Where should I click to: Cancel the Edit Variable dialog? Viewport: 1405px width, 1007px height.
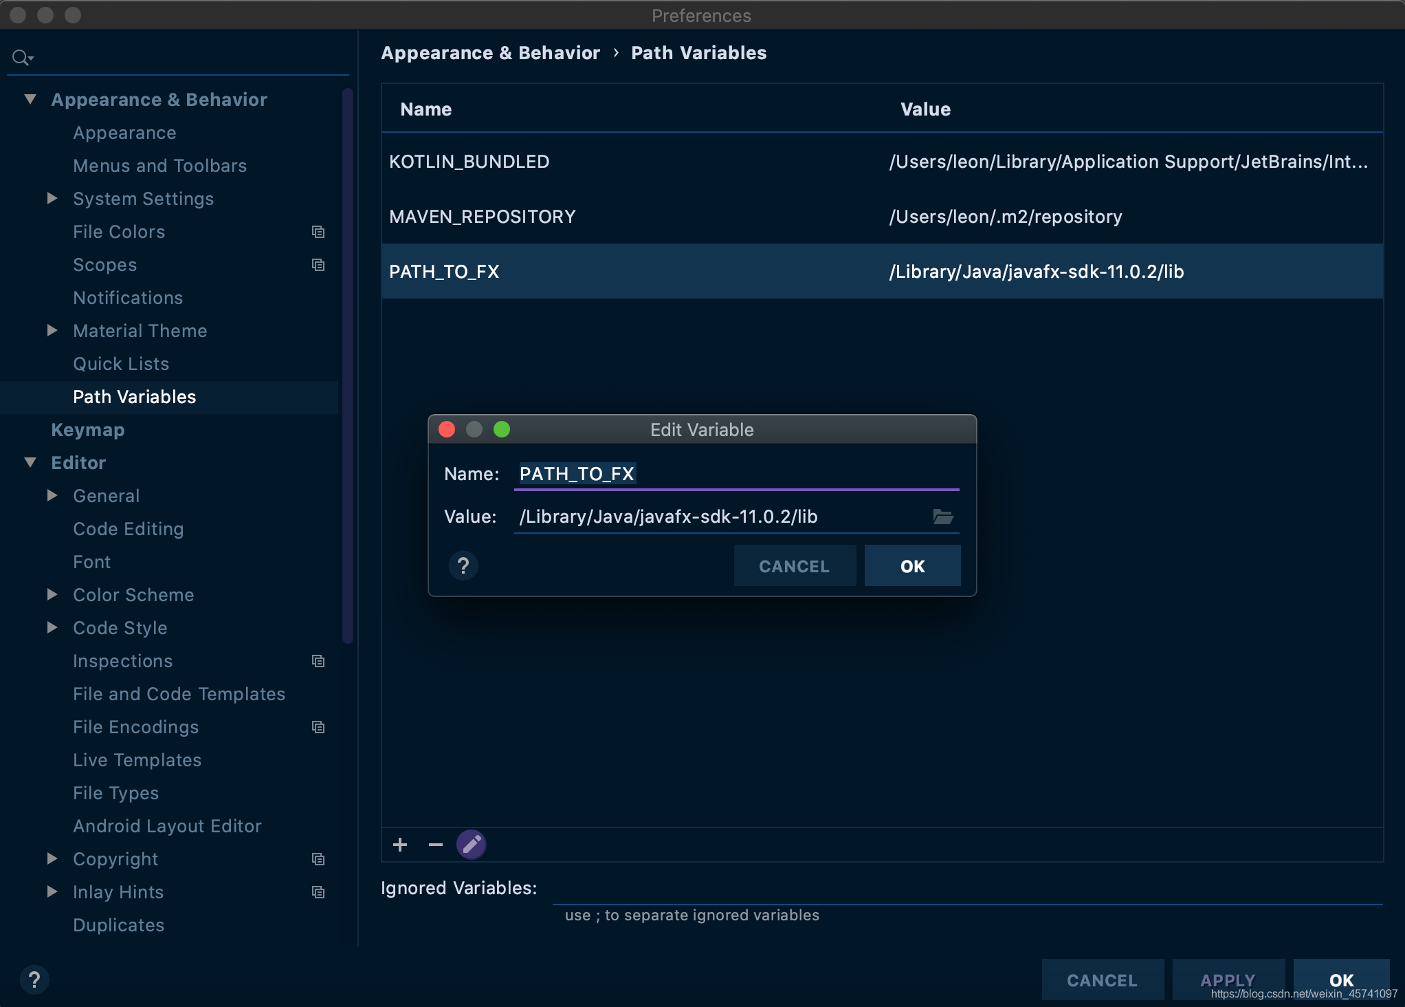(794, 565)
